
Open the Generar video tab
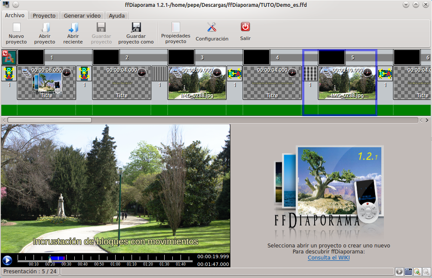click(x=82, y=15)
